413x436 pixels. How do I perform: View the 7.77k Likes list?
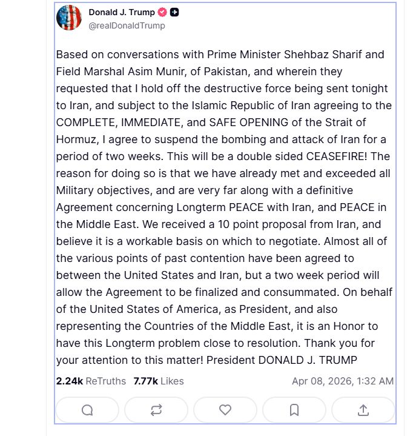[159, 381]
